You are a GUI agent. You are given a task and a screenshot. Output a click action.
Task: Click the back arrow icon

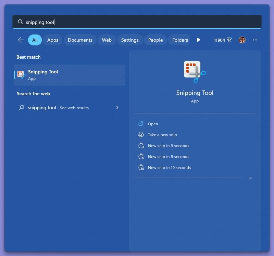tap(21, 40)
